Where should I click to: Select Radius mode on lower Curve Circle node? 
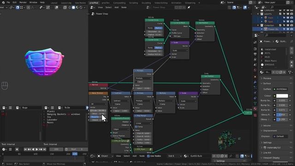click(158, 47)
